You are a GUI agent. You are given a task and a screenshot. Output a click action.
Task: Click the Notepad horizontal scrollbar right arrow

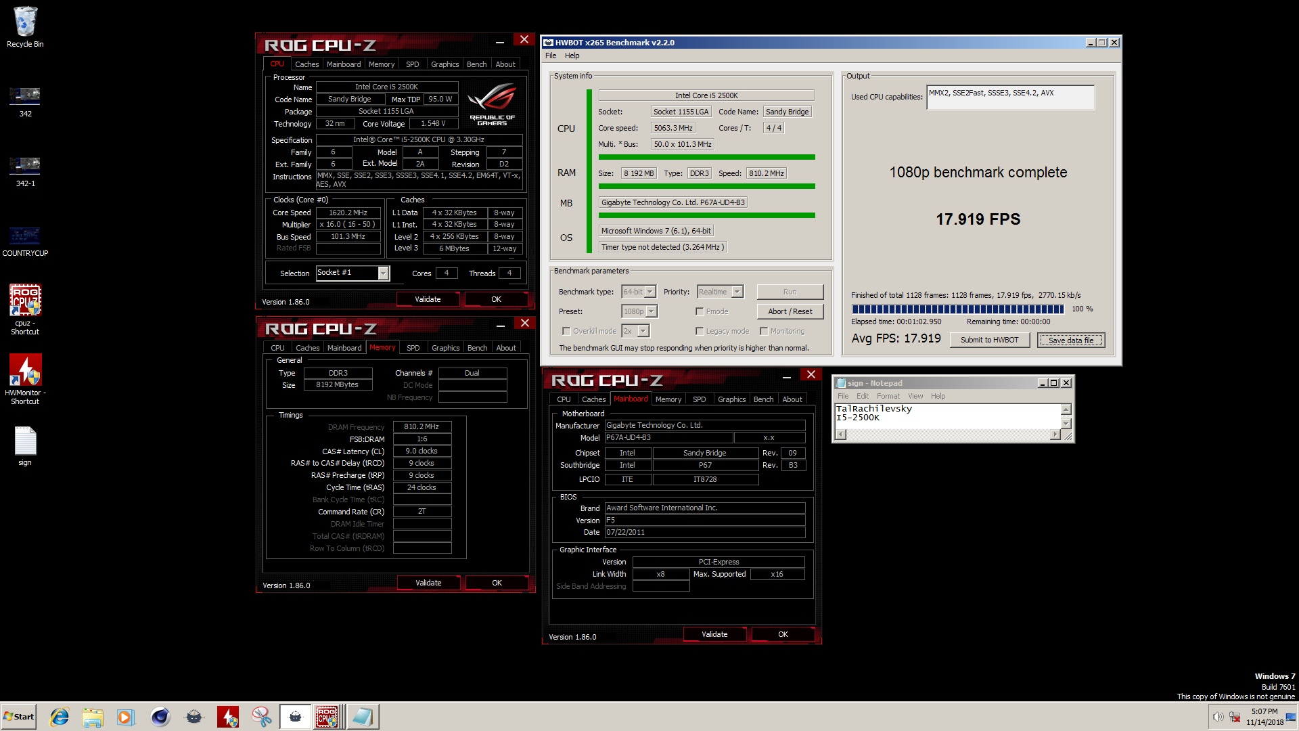coord(1055,435)
